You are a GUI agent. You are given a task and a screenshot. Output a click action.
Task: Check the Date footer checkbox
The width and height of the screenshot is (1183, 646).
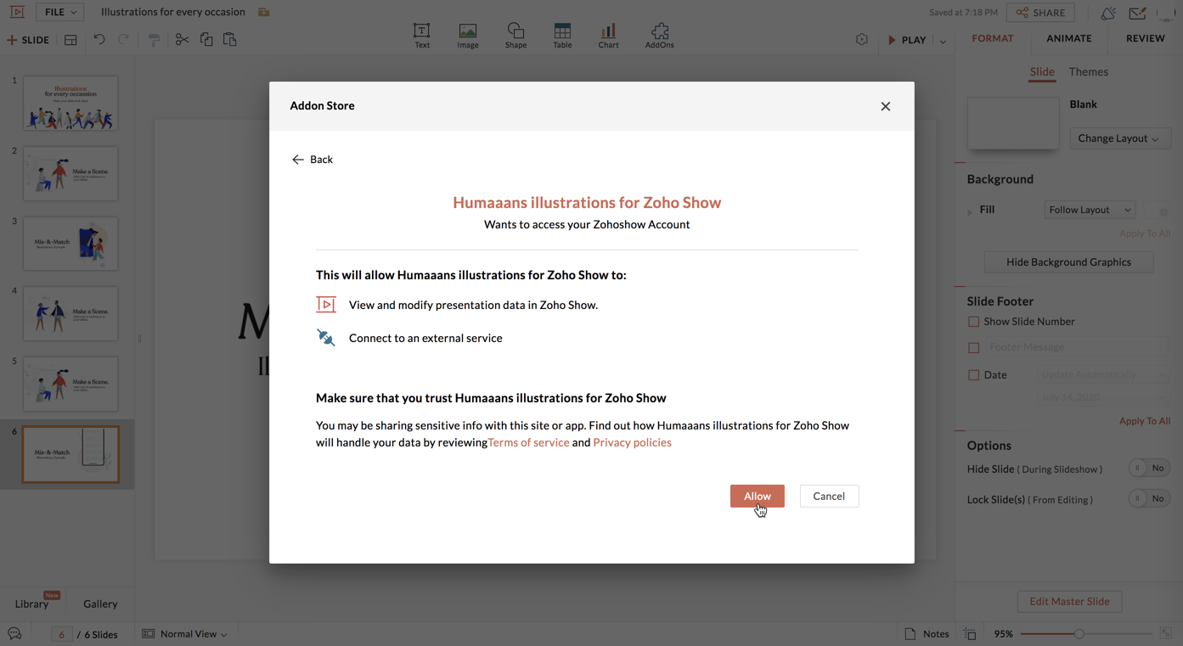click(x=973, y=375)
